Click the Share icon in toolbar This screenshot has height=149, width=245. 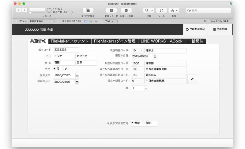pos(172,10)
